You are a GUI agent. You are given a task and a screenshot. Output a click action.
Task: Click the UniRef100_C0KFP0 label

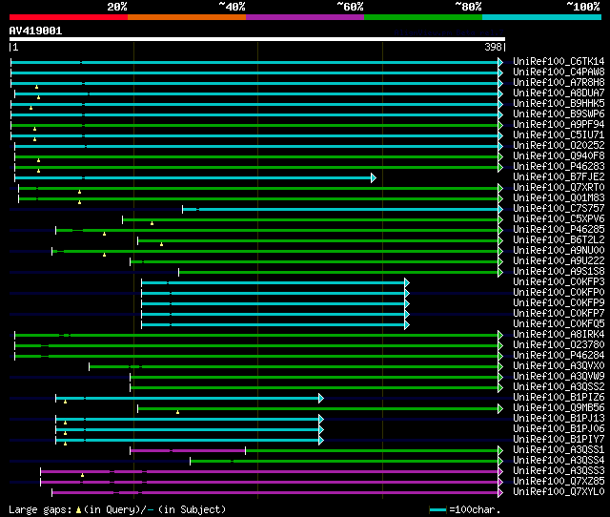tap(559, 293)
